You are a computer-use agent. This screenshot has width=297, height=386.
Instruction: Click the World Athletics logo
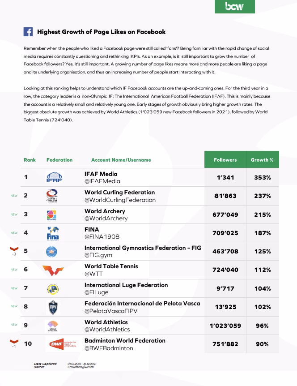pos(52,326)
